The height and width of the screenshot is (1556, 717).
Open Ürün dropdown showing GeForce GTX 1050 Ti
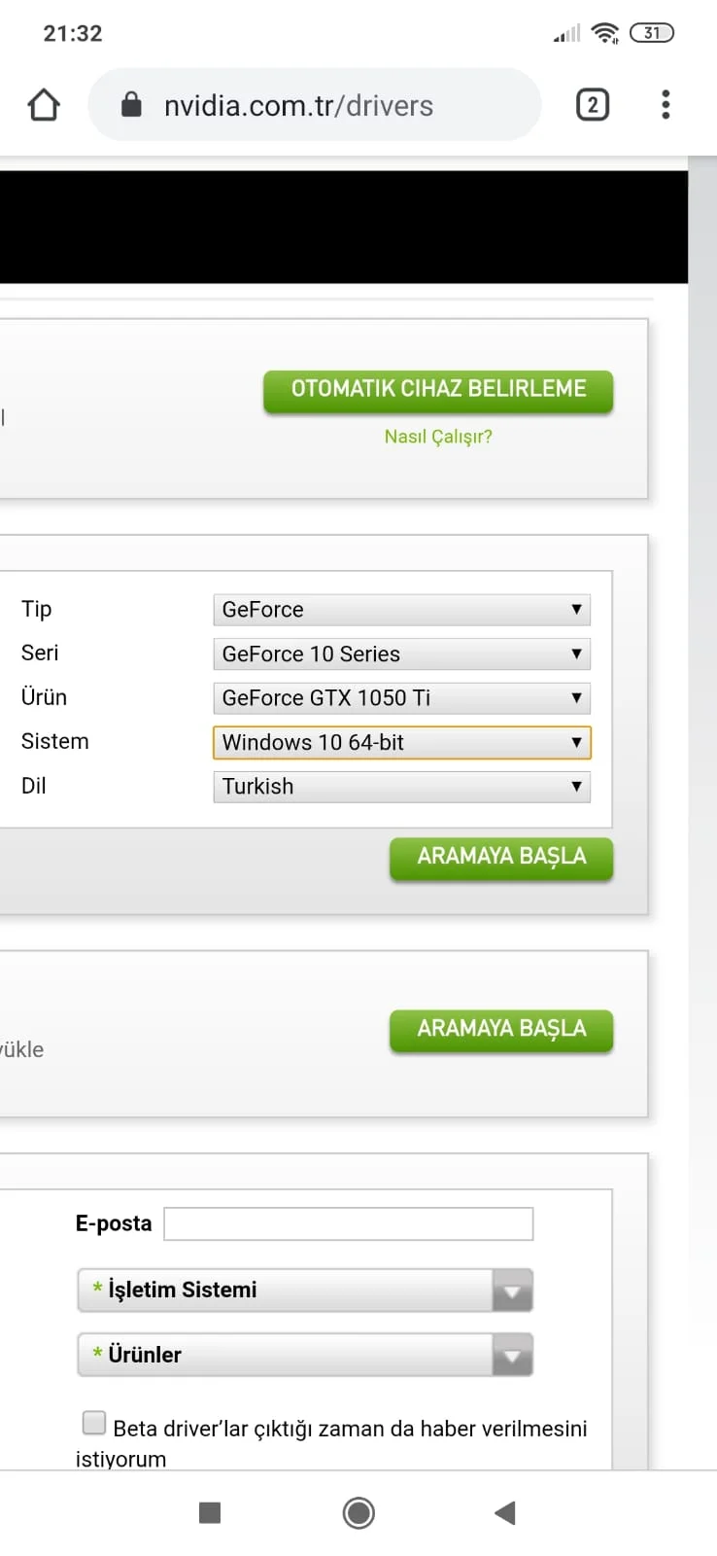tap(401, 698)
